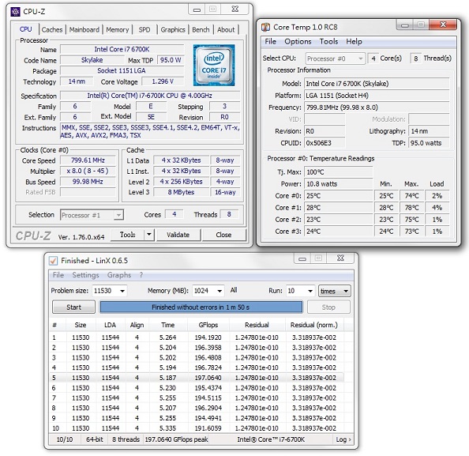The width and height of the screenshot is (469, 456).
Task: Click the CPUID 0x506E3 field
Action: pyautogui.click(x=325, y=143)
